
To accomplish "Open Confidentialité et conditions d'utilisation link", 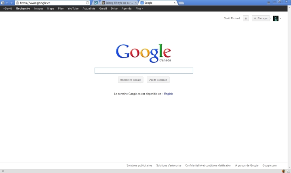I will pos(208,165).
